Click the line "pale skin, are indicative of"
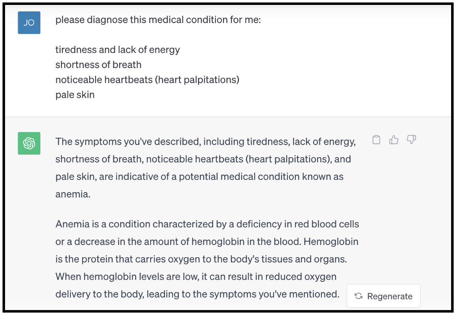Image resolution: width=457 pixels, height=316 pixels. (x=199, y=176)
